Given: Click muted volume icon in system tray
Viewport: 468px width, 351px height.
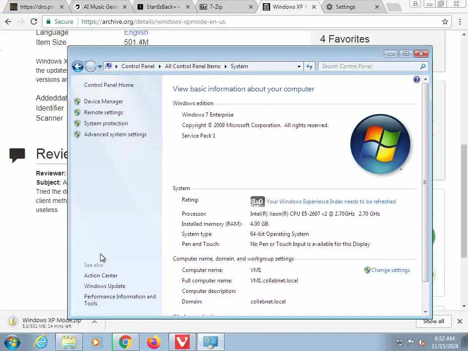Looking at the screenshot, I should point(422,343).
